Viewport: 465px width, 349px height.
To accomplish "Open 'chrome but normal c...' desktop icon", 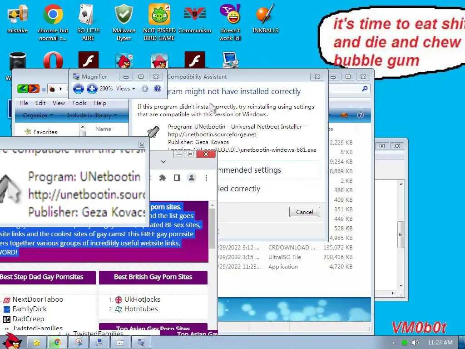I will (53, 22).
